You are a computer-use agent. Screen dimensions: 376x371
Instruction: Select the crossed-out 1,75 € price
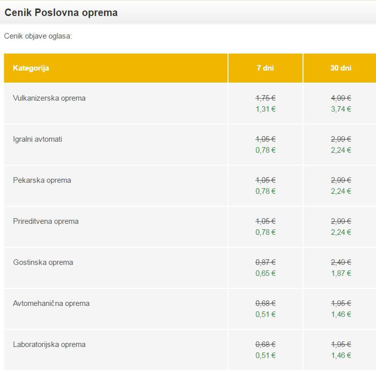(x=265, y=98)
